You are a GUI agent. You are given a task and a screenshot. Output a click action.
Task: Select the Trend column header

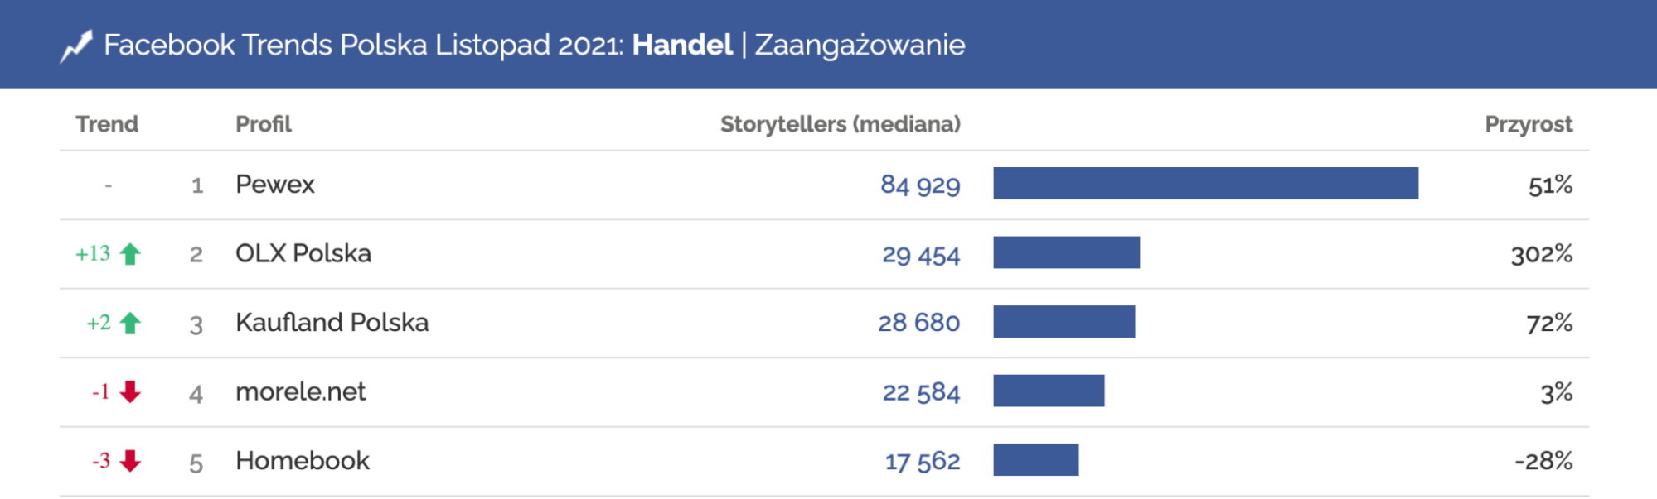(x=107, y=124)
